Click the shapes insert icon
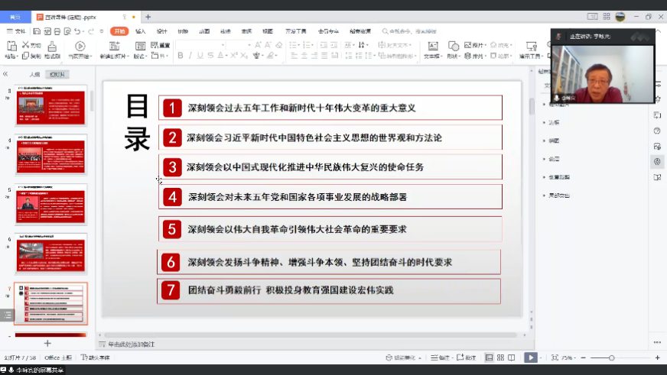The width and height of the screenshot is (667, 375). (x=452, y=47)
